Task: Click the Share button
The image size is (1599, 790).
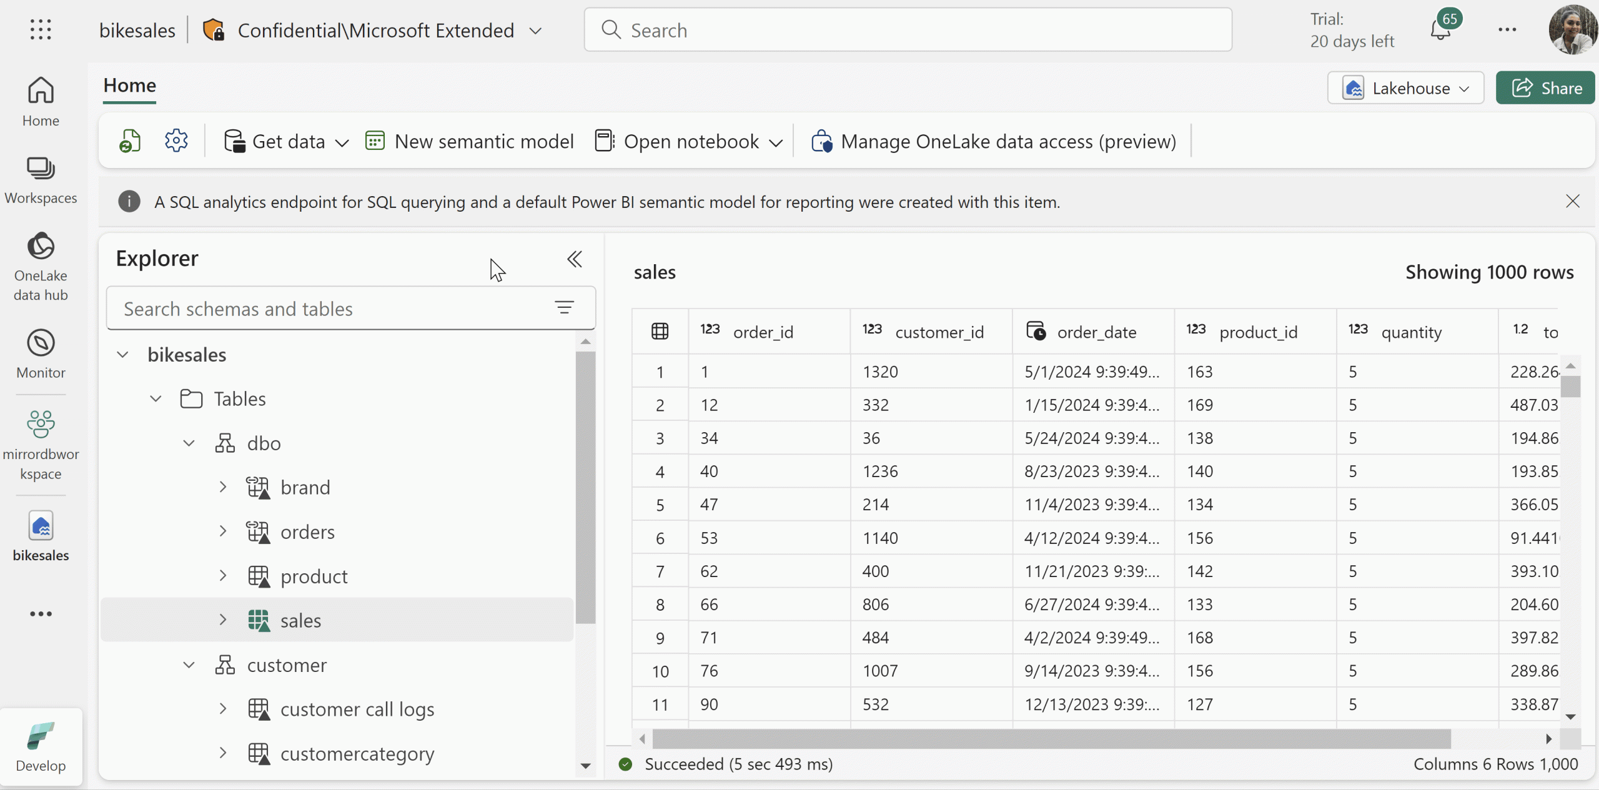Action: 1545,87
